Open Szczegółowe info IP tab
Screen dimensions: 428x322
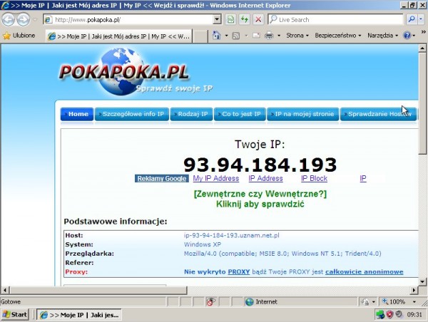132,114
